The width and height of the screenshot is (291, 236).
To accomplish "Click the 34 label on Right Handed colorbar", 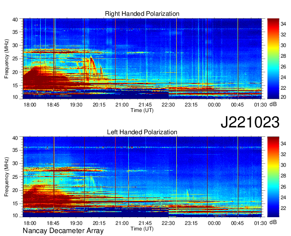I will pyautogui.click(x=283, y=24).
